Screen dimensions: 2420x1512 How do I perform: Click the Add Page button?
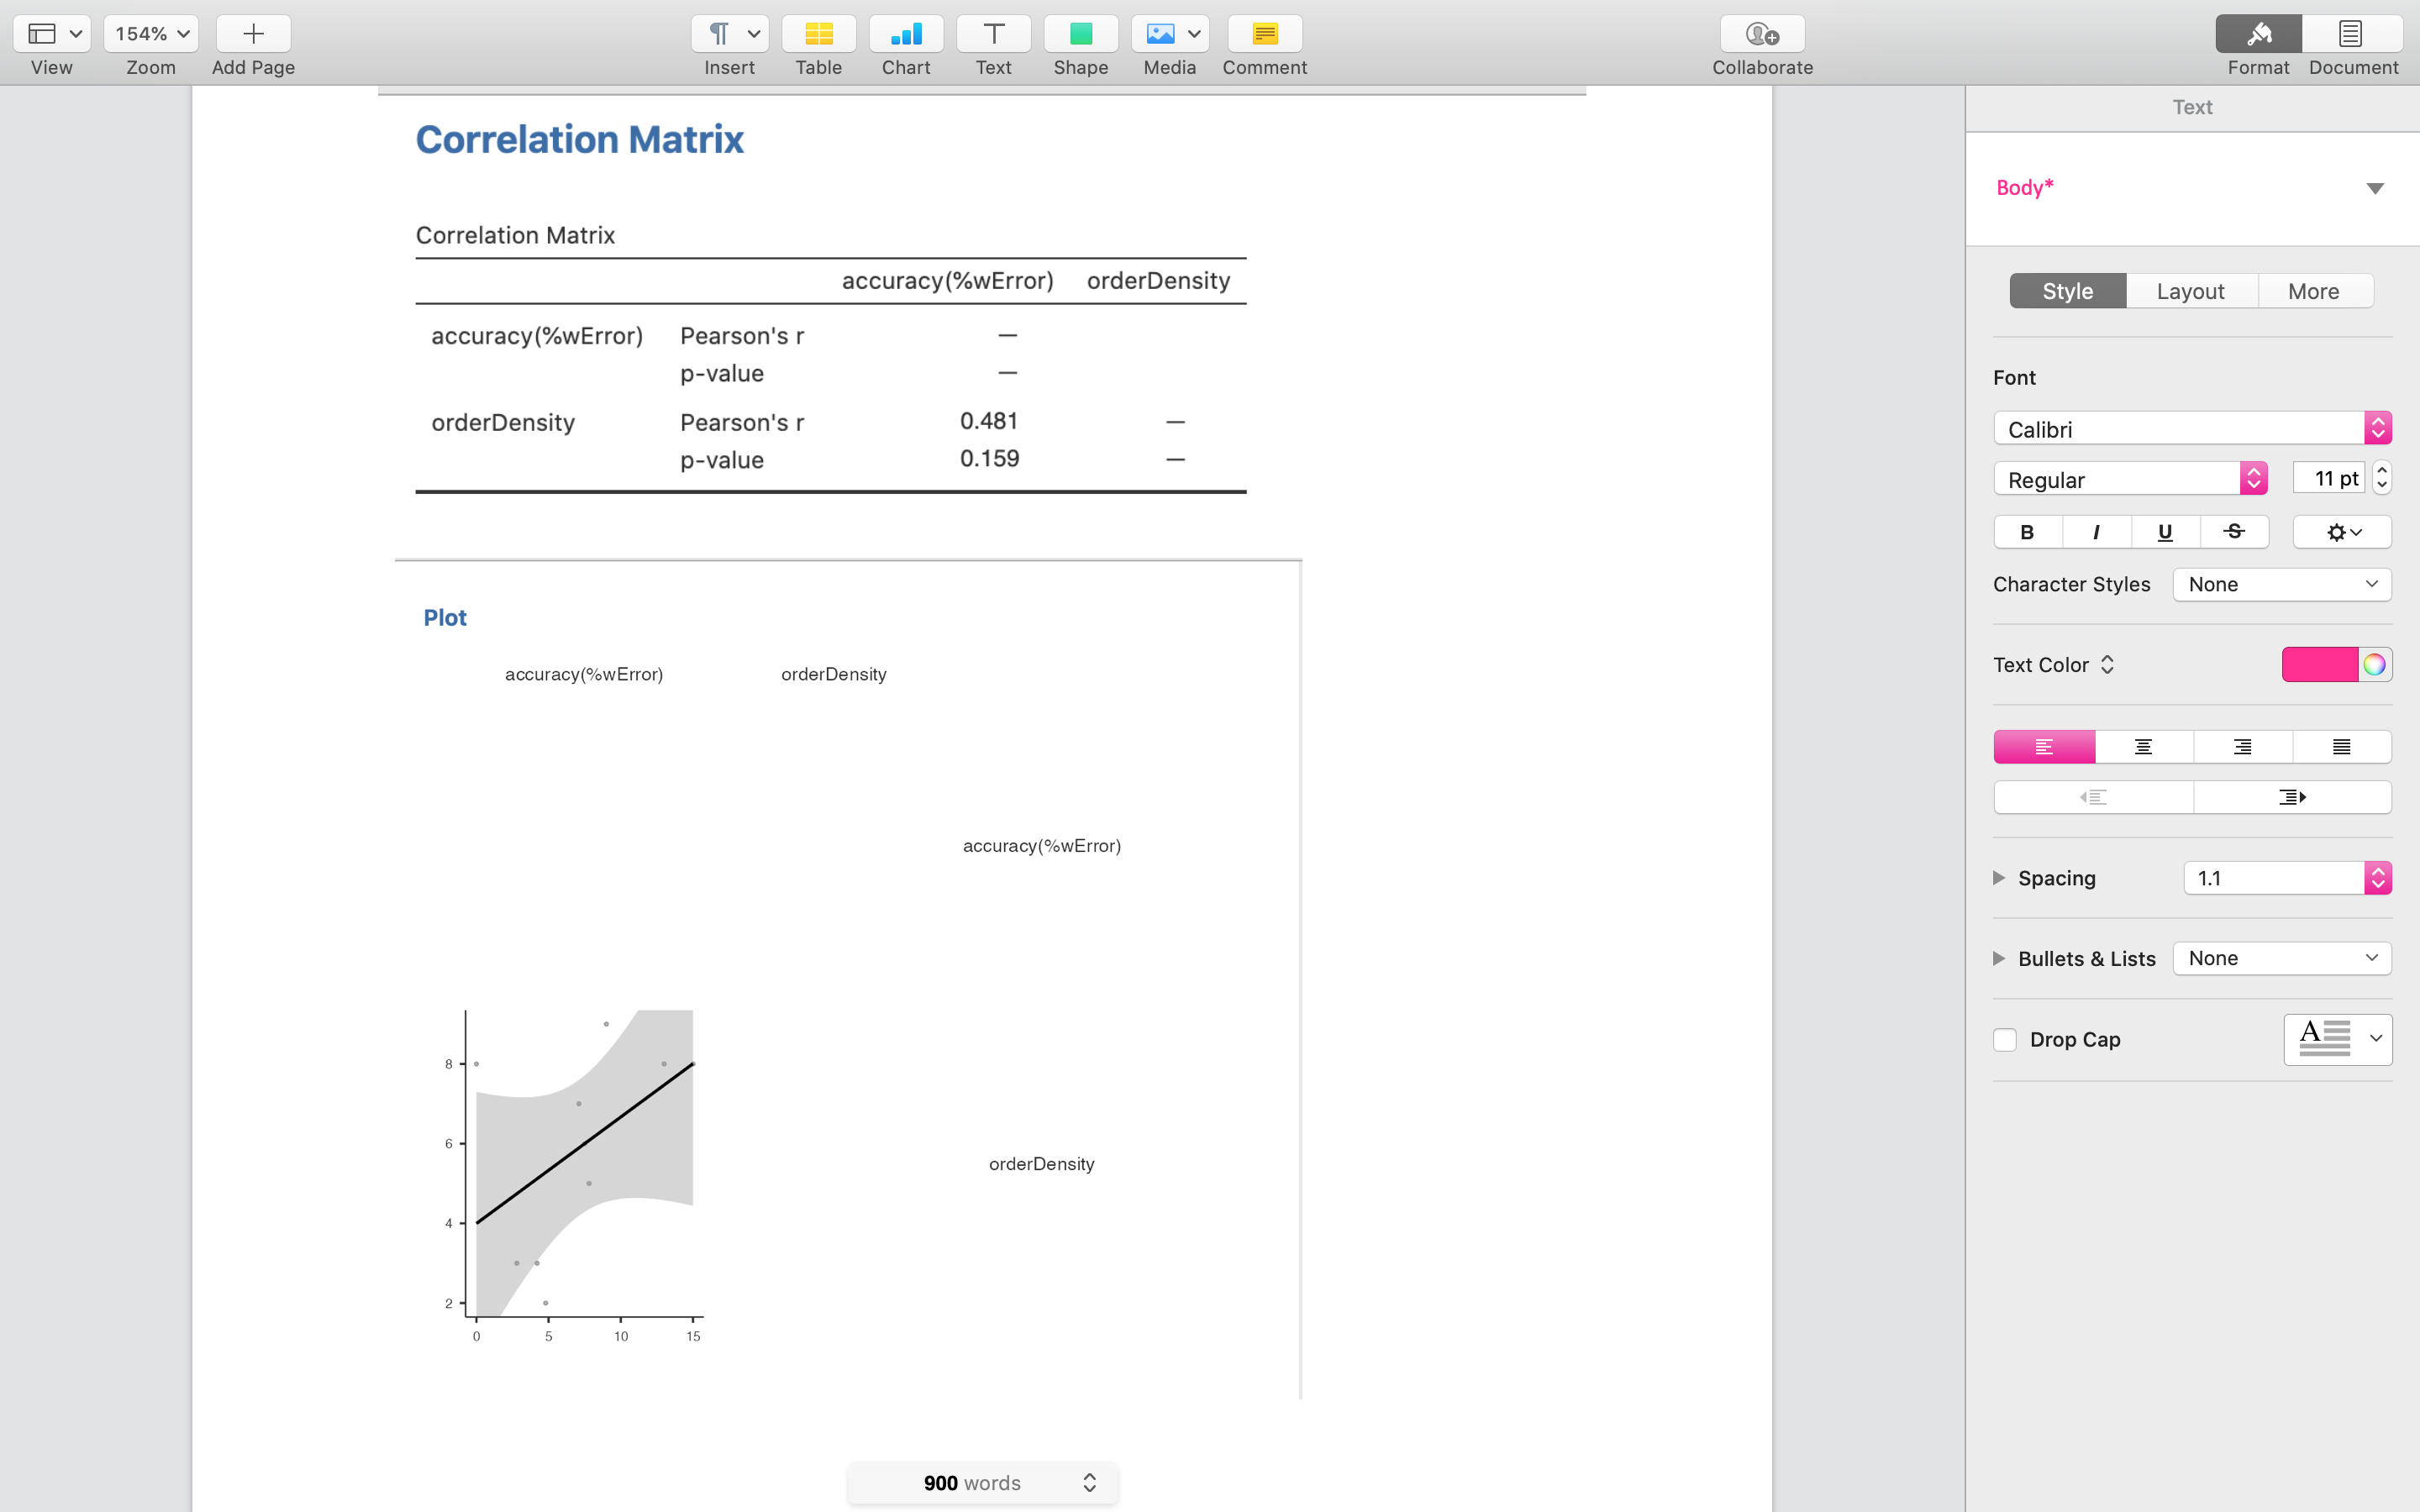click(252, 33)
